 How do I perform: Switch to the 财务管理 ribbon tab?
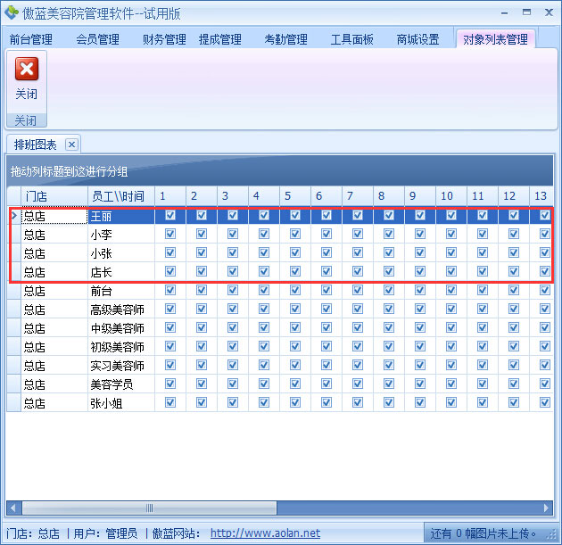coord(164,39)
